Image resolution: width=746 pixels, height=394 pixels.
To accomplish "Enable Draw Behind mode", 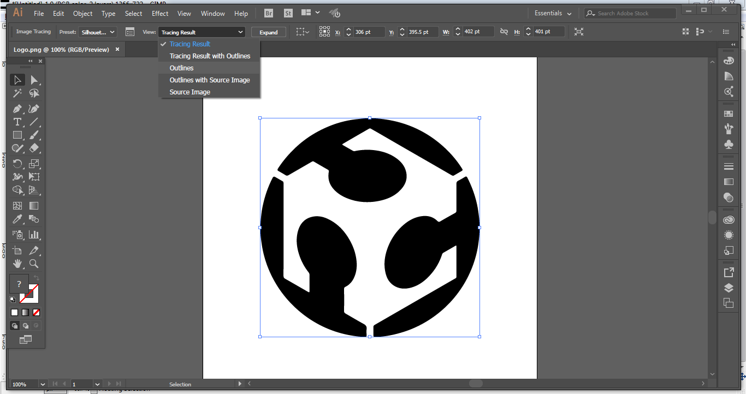I will pos(26,326).
